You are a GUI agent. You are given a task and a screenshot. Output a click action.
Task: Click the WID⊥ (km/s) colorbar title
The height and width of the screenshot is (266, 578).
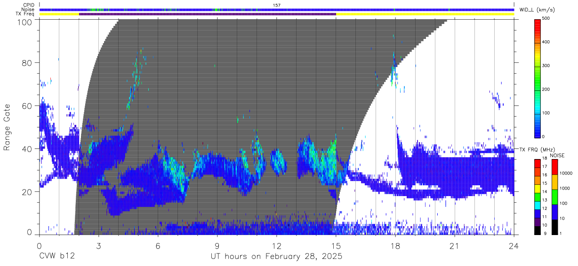click(538, 9)
